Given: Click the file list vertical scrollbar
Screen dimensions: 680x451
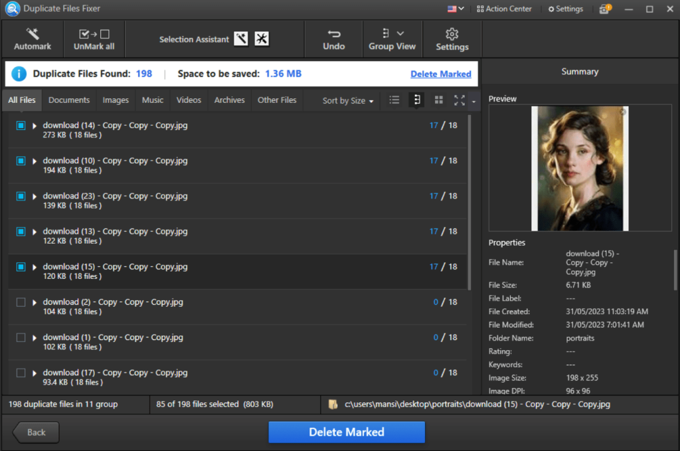Looking at the screenshot, I should [469, 202].
